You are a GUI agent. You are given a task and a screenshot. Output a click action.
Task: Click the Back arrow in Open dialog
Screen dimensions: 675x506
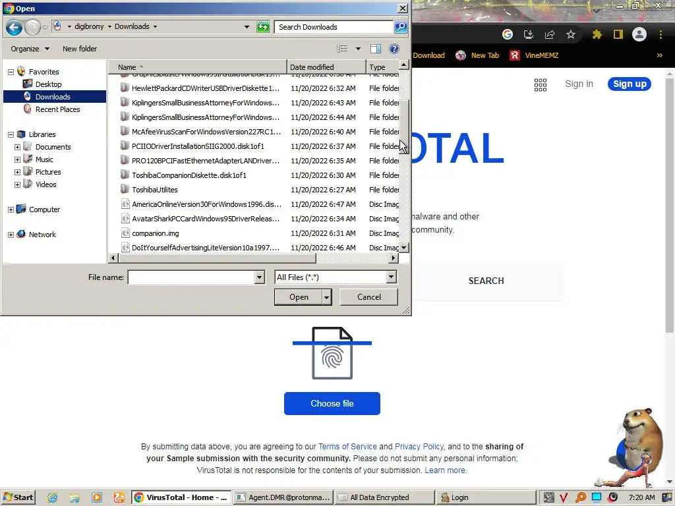(x=14, y=28)
